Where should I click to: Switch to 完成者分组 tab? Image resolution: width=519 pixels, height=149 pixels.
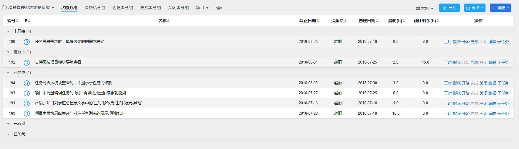click(151, 8)
